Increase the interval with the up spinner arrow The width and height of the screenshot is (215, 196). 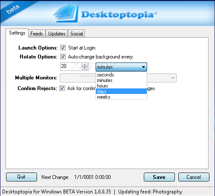pos(85,65)
